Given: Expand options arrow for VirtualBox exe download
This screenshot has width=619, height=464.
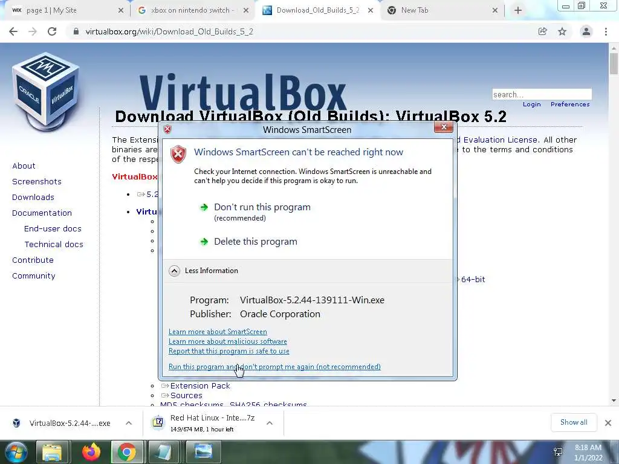Looking at the screenshot, I should [x=129, y=423].
